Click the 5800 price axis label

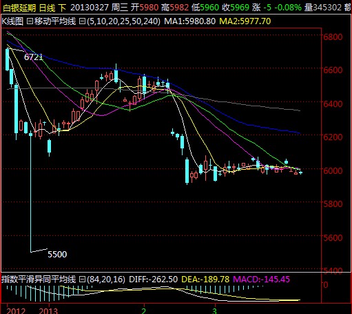pyautogui.click(x=333, y=204)
